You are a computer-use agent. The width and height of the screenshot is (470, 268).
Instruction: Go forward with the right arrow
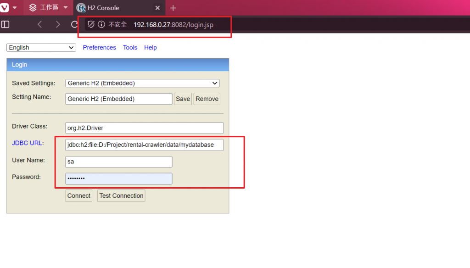tap(57, 24)
